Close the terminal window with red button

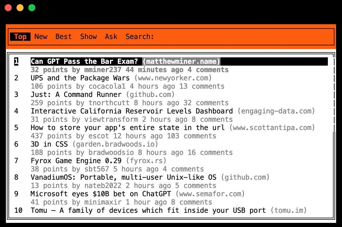click(8, 8)
